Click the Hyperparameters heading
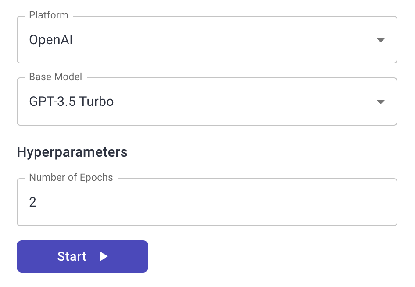Image resolution: width=415 pixels, height=287 pixels. click(72, 152)
